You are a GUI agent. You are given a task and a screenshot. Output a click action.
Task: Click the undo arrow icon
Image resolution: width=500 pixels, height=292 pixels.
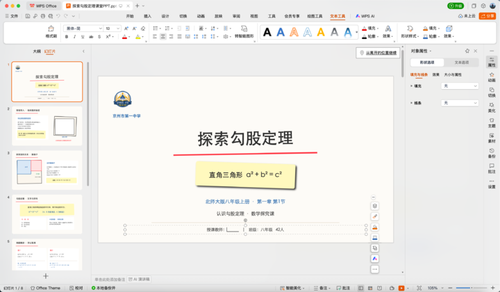pyautogui.click(x=58, y=15)
